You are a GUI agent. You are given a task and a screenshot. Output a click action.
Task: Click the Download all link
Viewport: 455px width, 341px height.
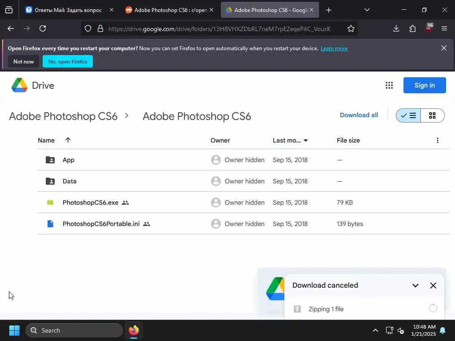tap(359, 115)
